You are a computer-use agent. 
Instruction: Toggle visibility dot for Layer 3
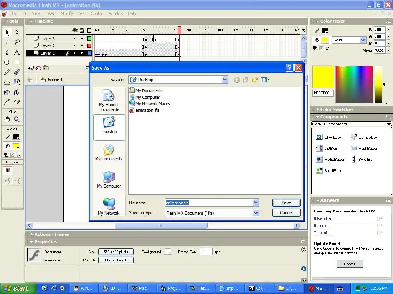pyautogui.click(x=74, y=39)
